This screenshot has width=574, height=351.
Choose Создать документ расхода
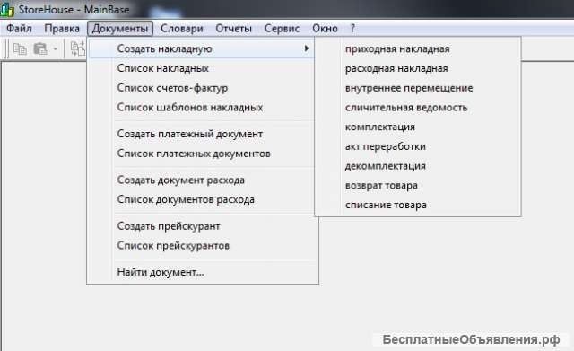pyautogui.click(x=202, y=180)
